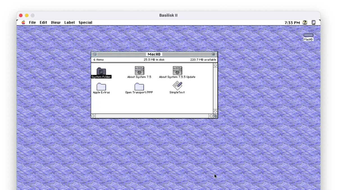
Task: Close the Basilisk II emulator window
Action: pos(21,15)
